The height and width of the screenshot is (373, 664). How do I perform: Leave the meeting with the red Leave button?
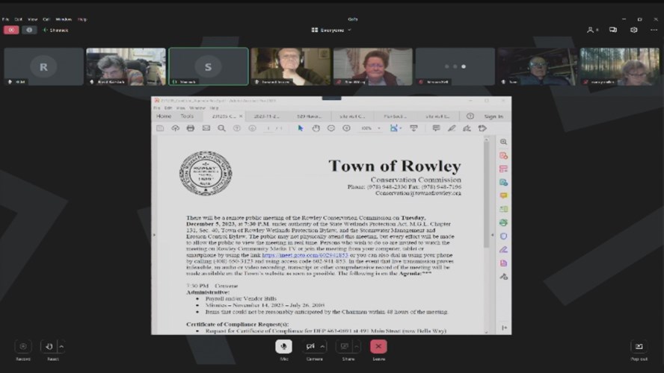(378, 346)
